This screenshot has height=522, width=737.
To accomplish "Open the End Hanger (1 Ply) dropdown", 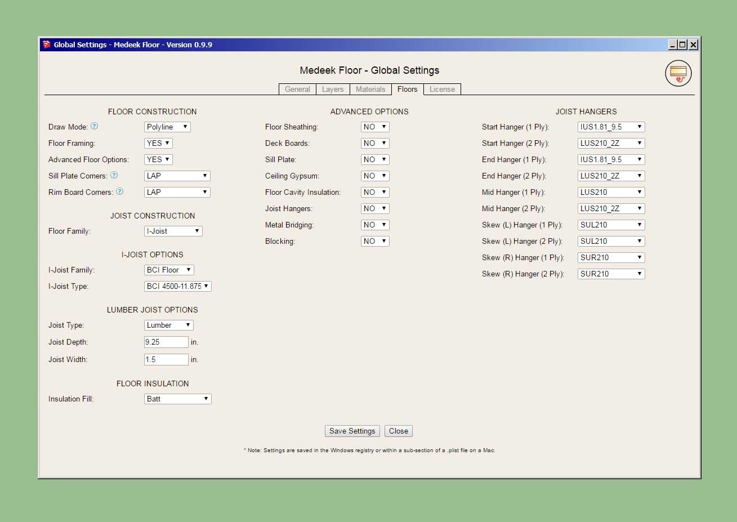I will pos(611,159).
